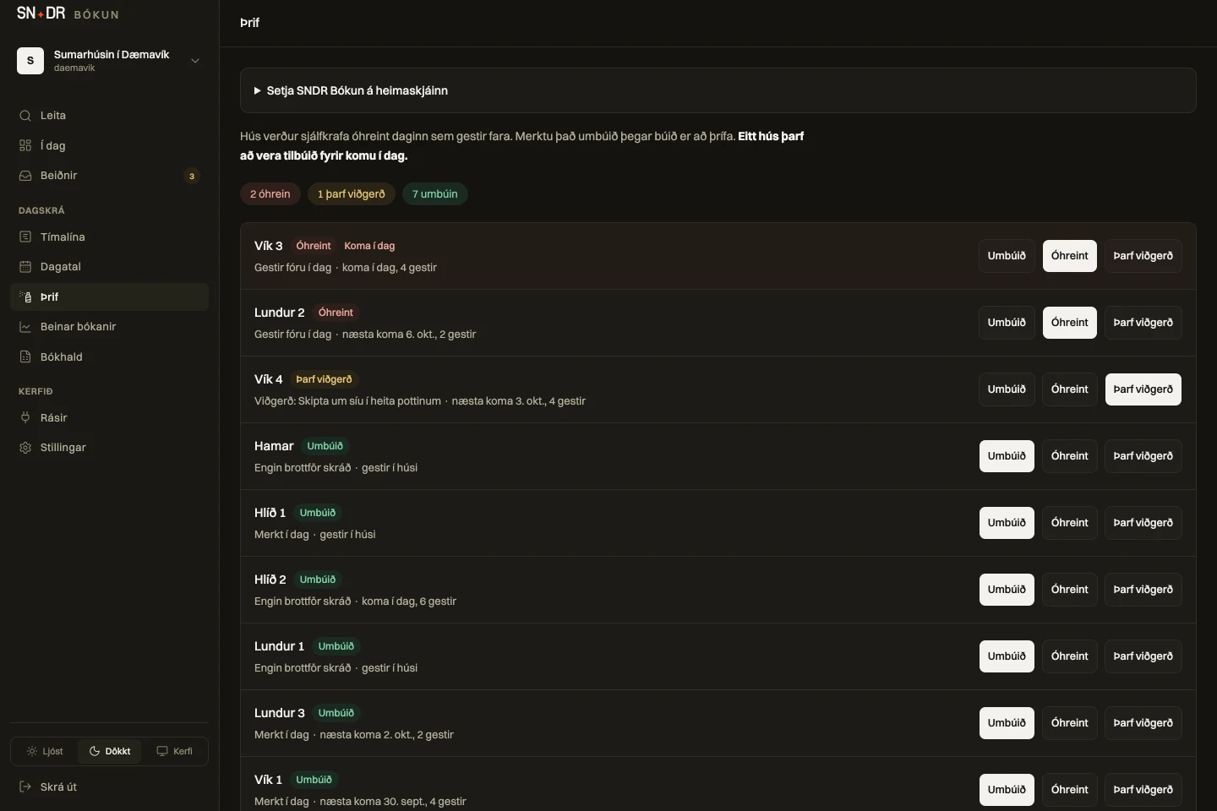Click the 1 þarf viðgerð chip
Image resolution: width=1217 pixels, height=811 pixels.
(351, 194)
